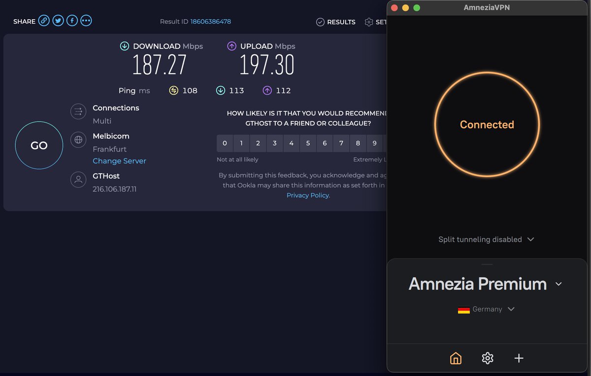Minimize the AmneziaVPN window
The height and width of the screenshot is (376, 591).
[x=406, y=7]
